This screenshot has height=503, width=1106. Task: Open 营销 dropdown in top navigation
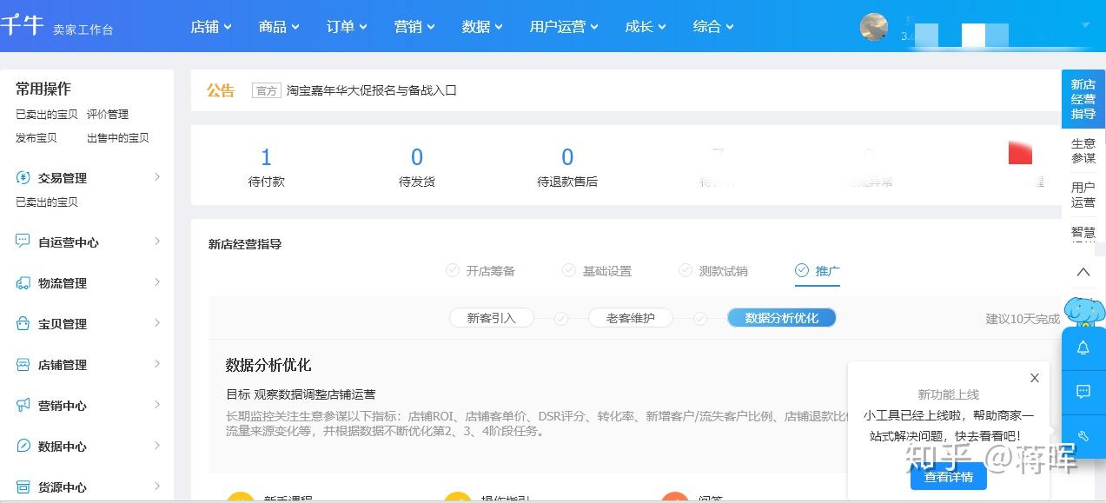[x=414, y=27]
